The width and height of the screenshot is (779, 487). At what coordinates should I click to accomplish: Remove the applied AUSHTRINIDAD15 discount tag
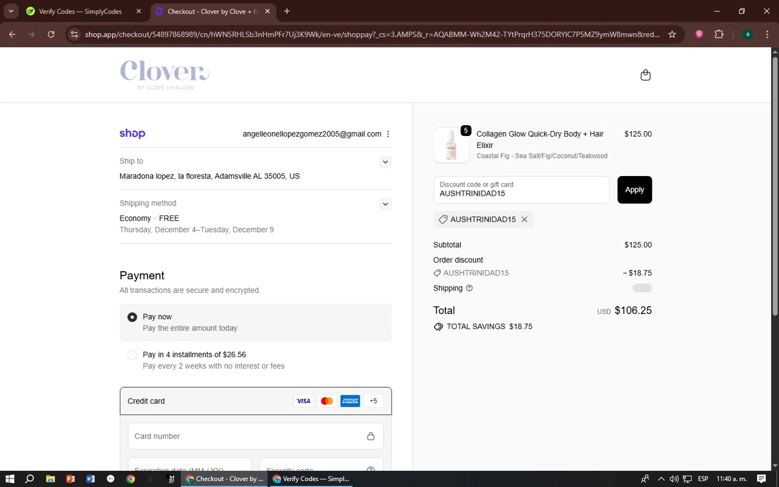tap(525, 219)
